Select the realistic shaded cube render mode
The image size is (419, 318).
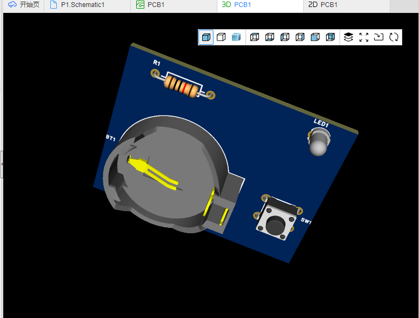[x=236, y=37]
